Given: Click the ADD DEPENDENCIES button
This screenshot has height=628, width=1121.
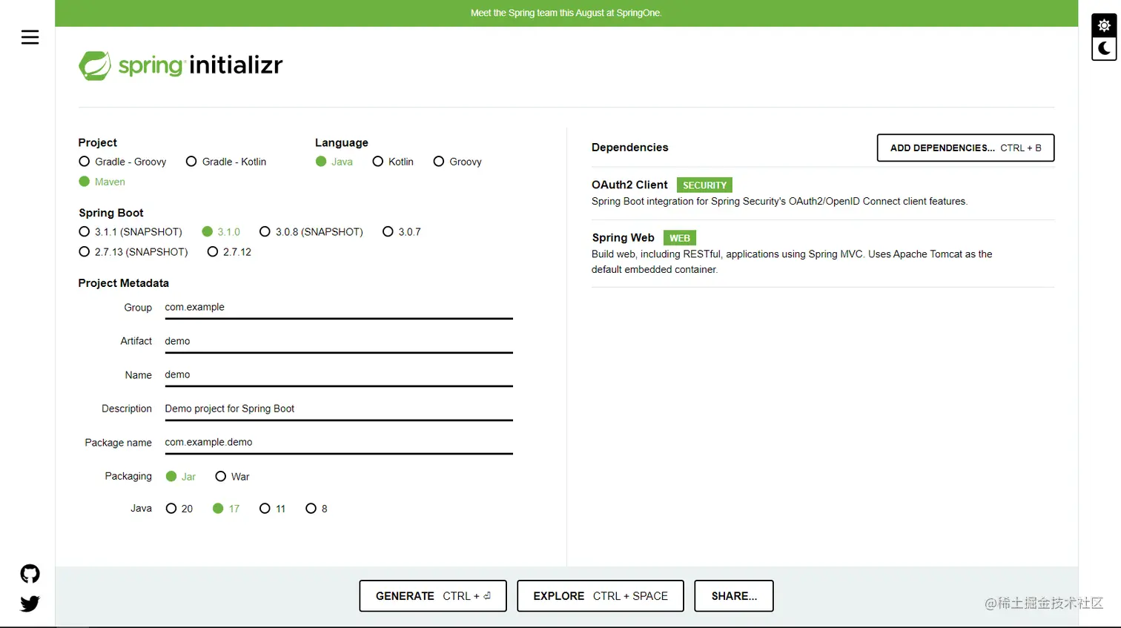Looking at the screenshot, I should click(965, 148).
